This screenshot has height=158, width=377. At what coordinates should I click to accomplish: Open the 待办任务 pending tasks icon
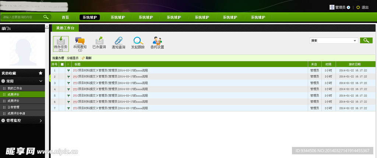60,42
